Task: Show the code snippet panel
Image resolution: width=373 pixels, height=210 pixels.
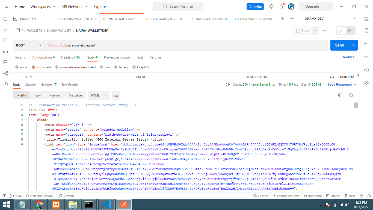Action: pos(366,57)
